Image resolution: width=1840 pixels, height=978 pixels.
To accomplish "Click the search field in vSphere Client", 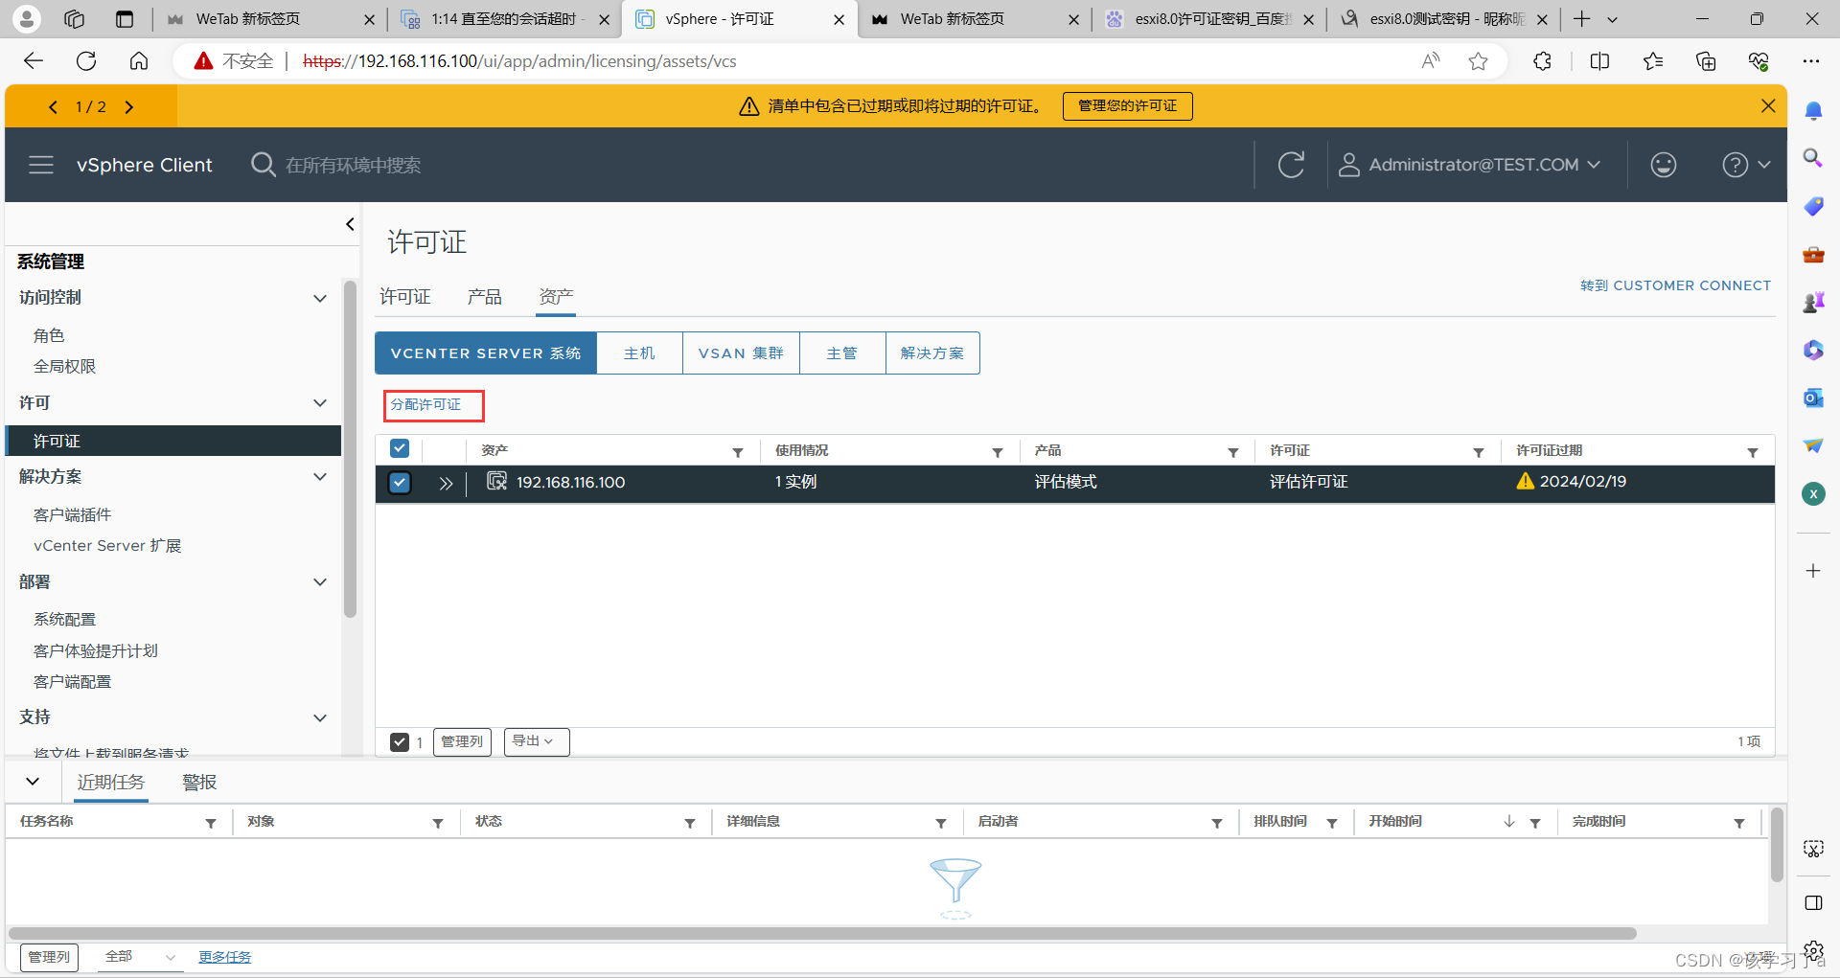I will [353, 165].
